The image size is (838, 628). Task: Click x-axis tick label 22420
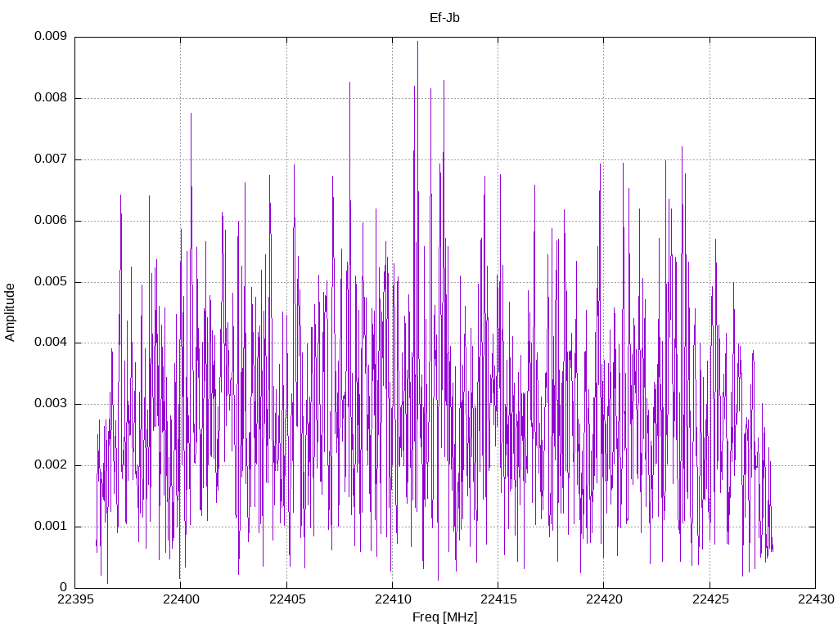pyautogui.click(x=604, y=599)
